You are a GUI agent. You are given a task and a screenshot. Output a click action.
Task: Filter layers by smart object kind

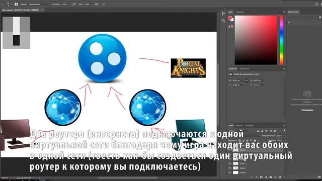click(x=275, y=131)
